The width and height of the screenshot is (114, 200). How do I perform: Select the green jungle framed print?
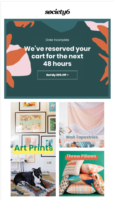52,124
